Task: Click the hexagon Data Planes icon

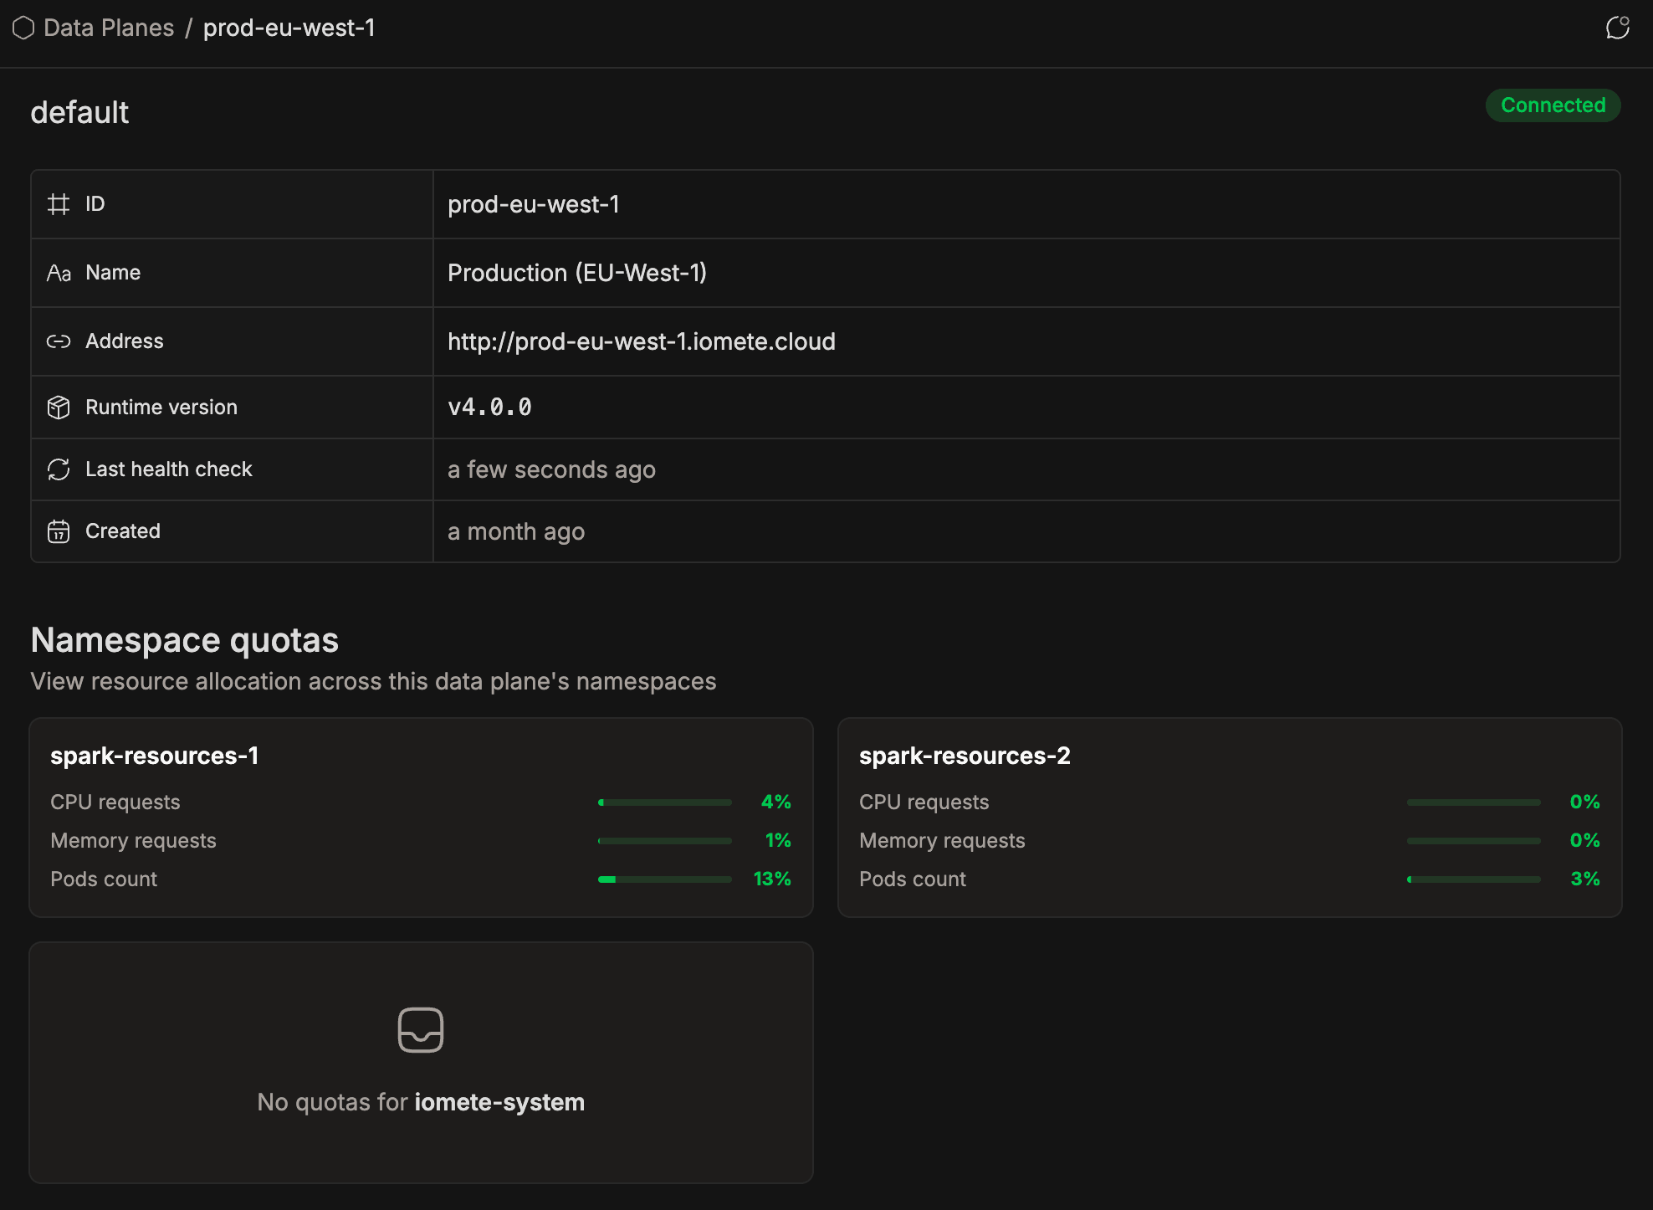Action: point(23,28)
